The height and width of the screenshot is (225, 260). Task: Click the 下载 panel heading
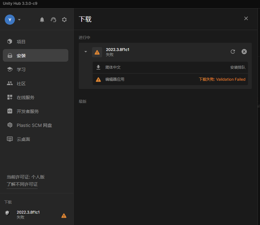[x=85, y=19]
